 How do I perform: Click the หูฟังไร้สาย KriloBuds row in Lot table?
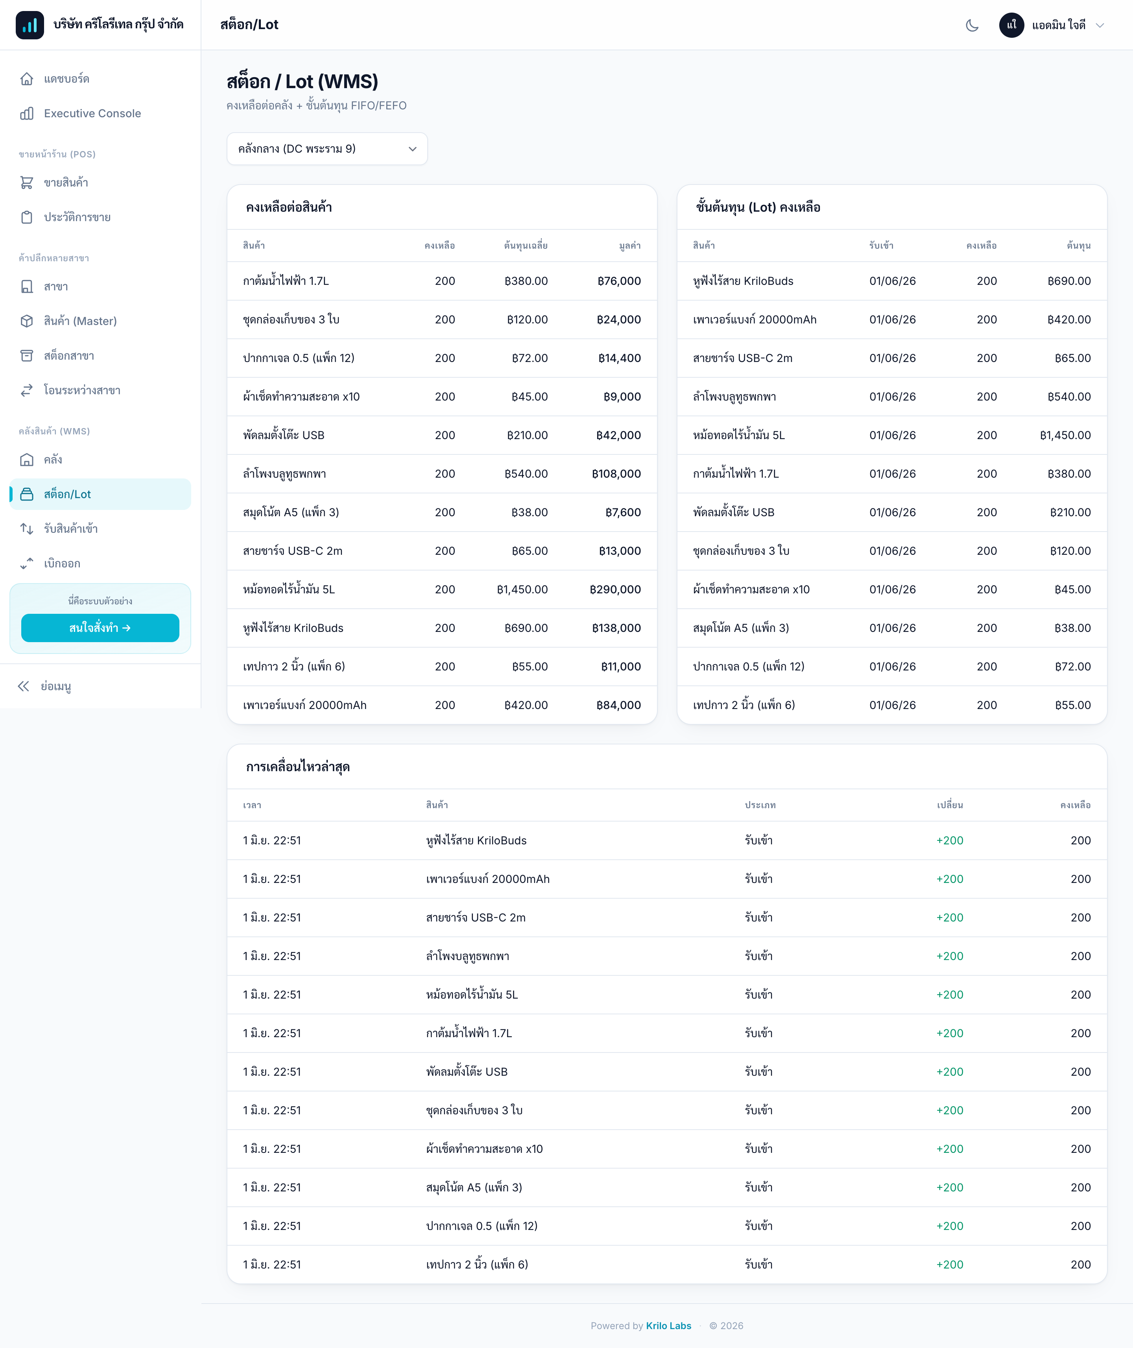click(891, 281)
